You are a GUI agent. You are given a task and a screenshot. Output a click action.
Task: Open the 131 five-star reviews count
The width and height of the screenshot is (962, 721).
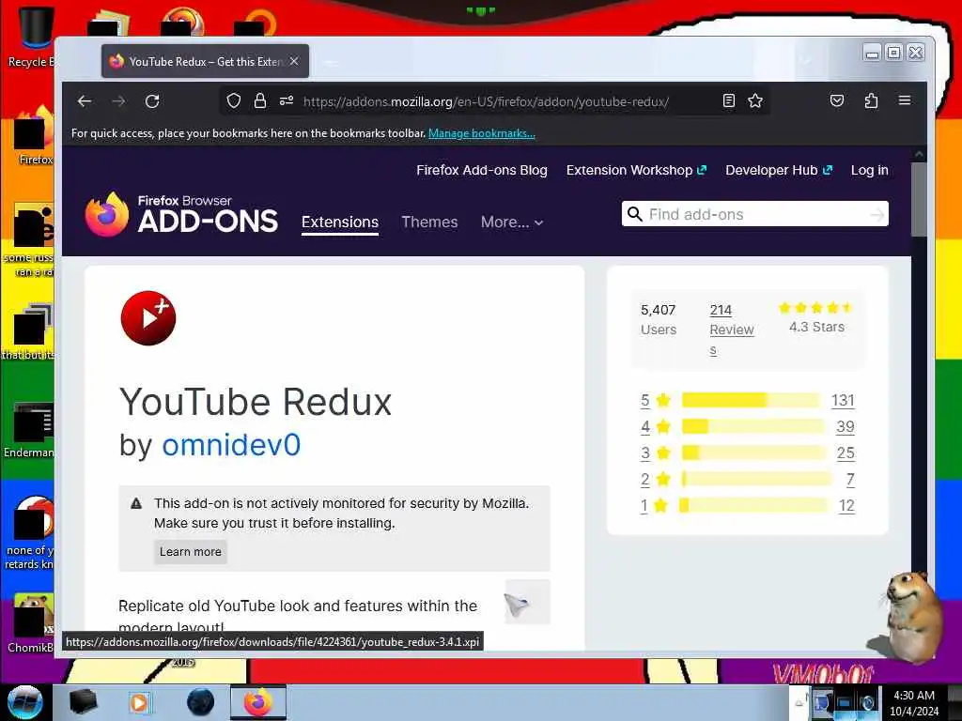click(x=843, y=400)
